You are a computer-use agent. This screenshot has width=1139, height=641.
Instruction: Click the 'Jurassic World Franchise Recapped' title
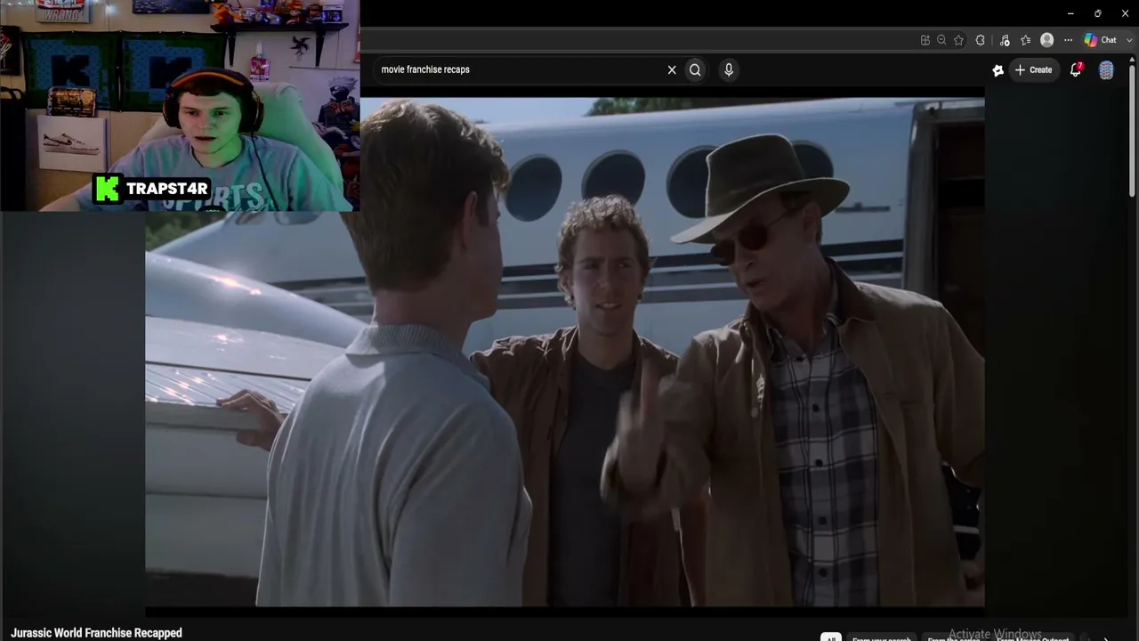coord(96,633)
